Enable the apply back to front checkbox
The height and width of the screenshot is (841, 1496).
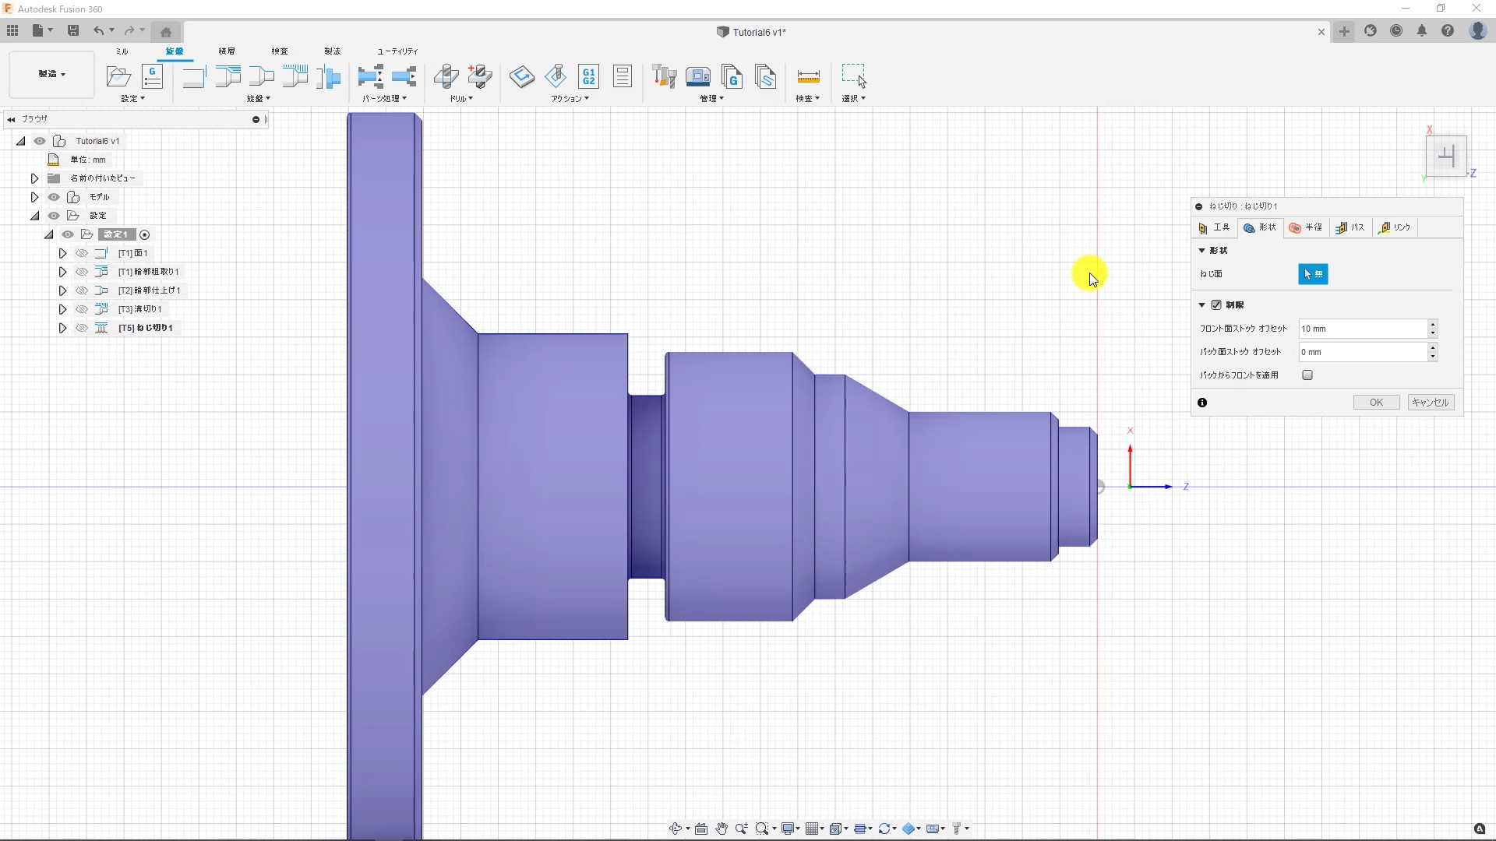pos(1307,375)
